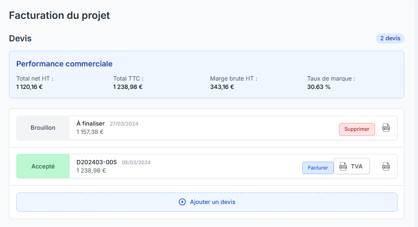This screenshot has width=418, height=227.
Task: Click the date 27/03/2024
Action: [124, 124]
